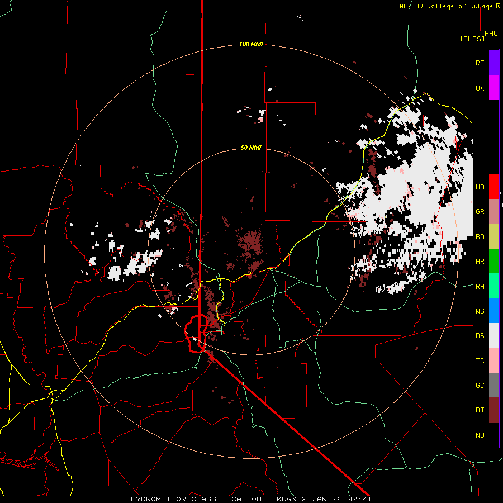The height and width of the screenshot is (503, 503).
Task: Click the HHC product label
Action: (x=491, y=34)
